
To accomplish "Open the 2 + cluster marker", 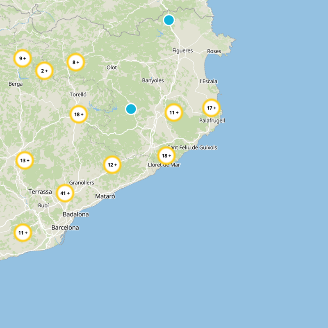I will point(44,71).
